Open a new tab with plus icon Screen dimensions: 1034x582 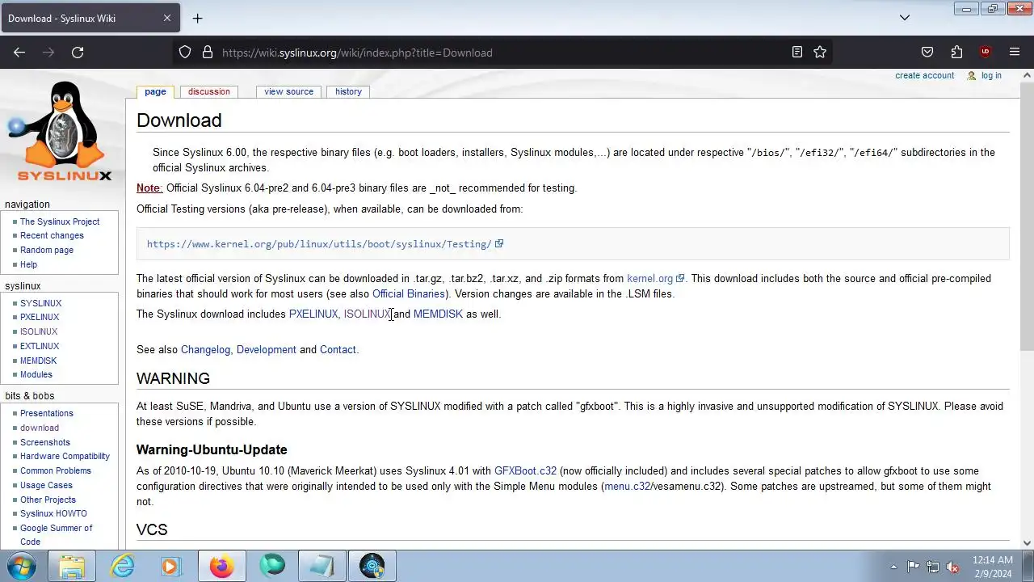tap(197, 18)
